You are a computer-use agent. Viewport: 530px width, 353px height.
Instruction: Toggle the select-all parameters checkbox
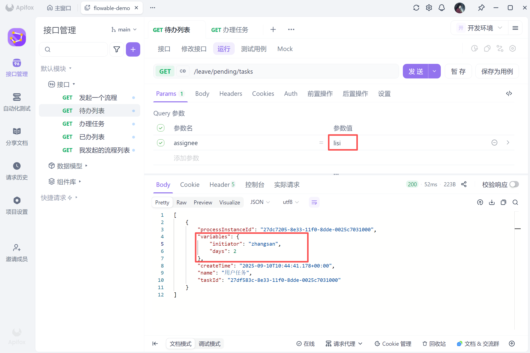161,128
